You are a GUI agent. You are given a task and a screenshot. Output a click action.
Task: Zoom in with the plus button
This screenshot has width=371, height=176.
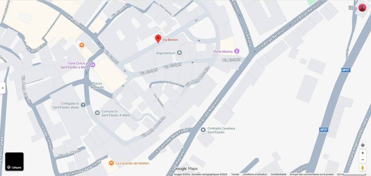pyautogui.click(x=362, y=153)
